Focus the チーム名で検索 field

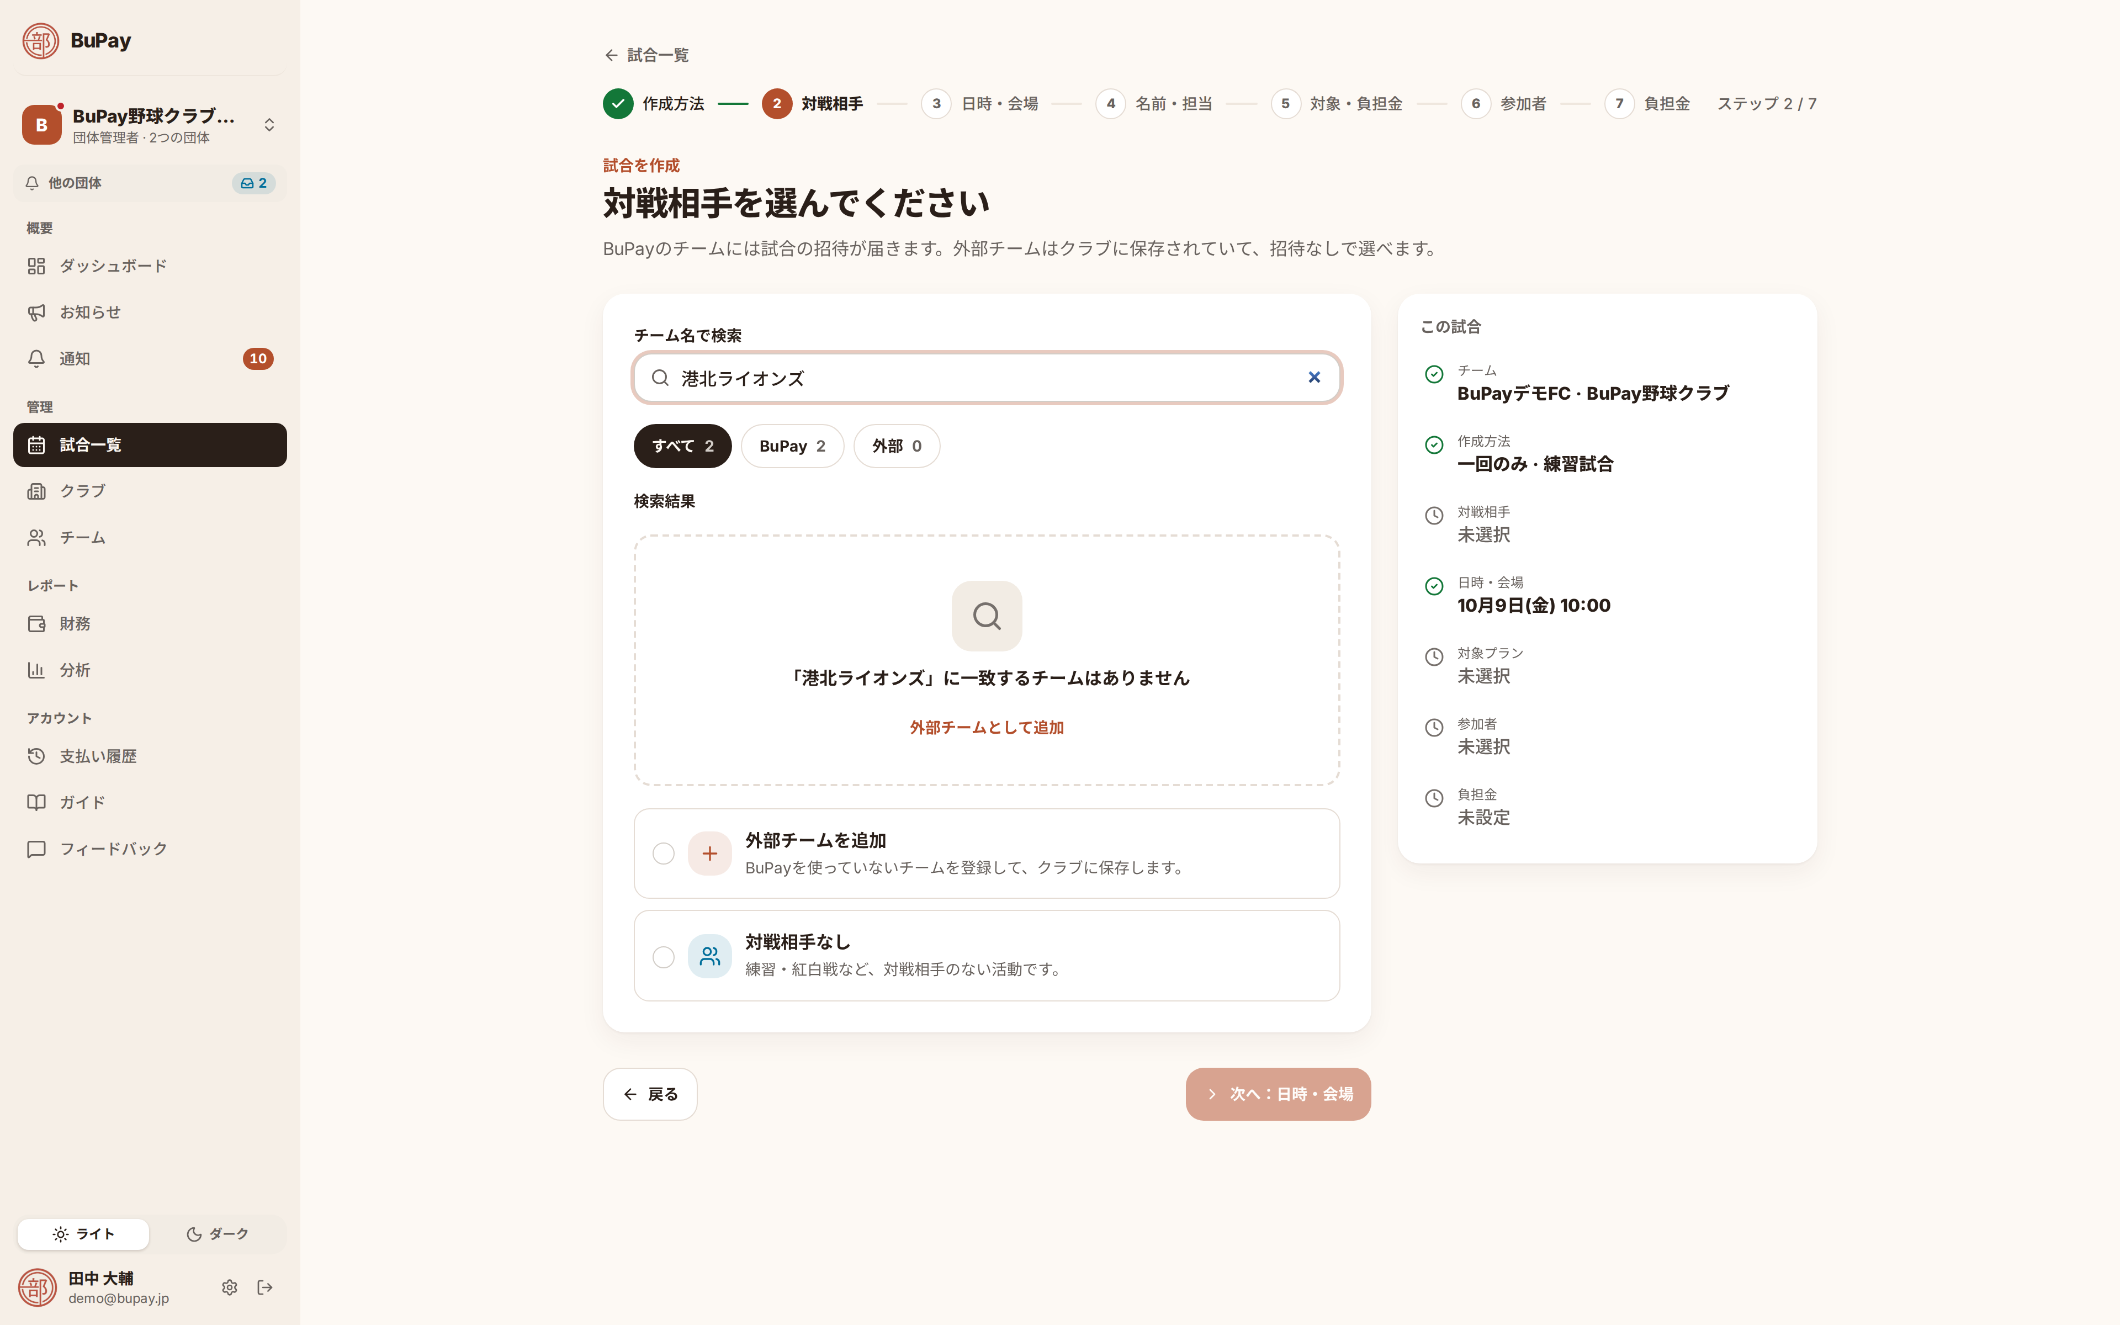pos(987,378)
